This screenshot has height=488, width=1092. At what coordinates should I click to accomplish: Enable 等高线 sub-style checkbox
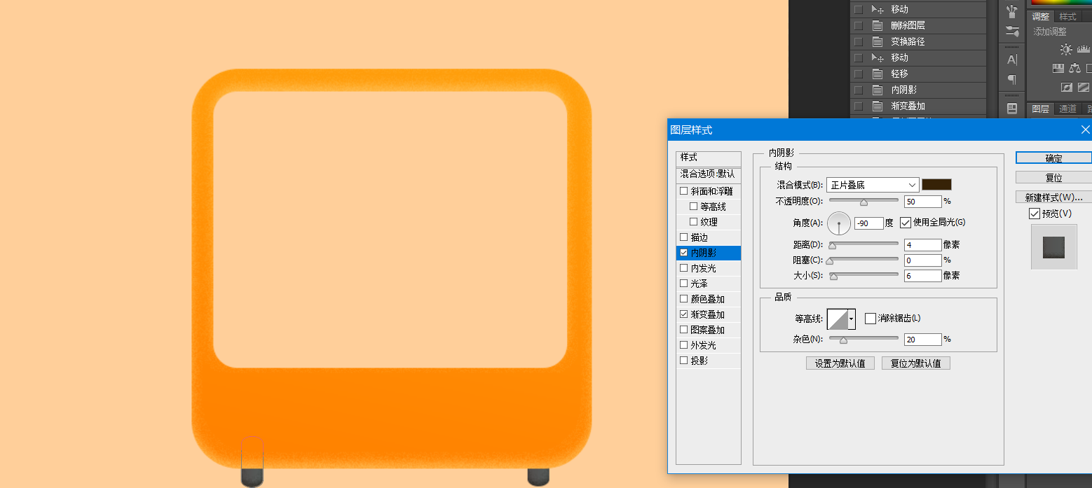pos(694,207)
